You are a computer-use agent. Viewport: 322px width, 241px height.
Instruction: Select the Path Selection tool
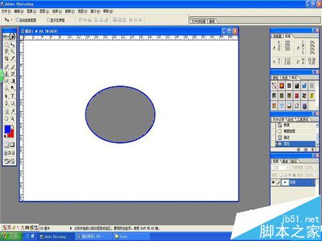pos(6,96)
